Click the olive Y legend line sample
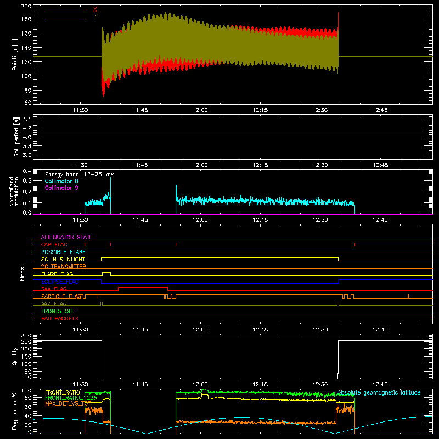Screen dimensions: 439x439 [x=65, y=19]
